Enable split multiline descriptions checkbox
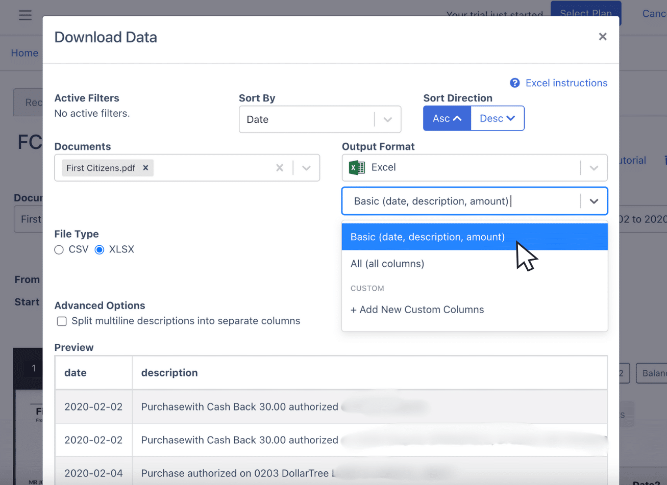Viewport: 667px width, 485px height. click(62, 321)
